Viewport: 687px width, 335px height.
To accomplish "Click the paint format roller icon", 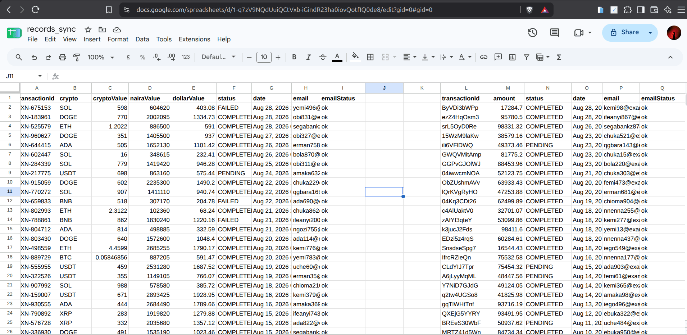I will tap(77, 57).
